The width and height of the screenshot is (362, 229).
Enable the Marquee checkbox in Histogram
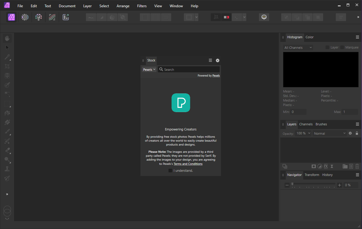(342, 47)
